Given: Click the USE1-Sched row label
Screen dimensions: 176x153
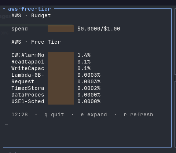Looking at the screenshot, I should pos(28,101).
